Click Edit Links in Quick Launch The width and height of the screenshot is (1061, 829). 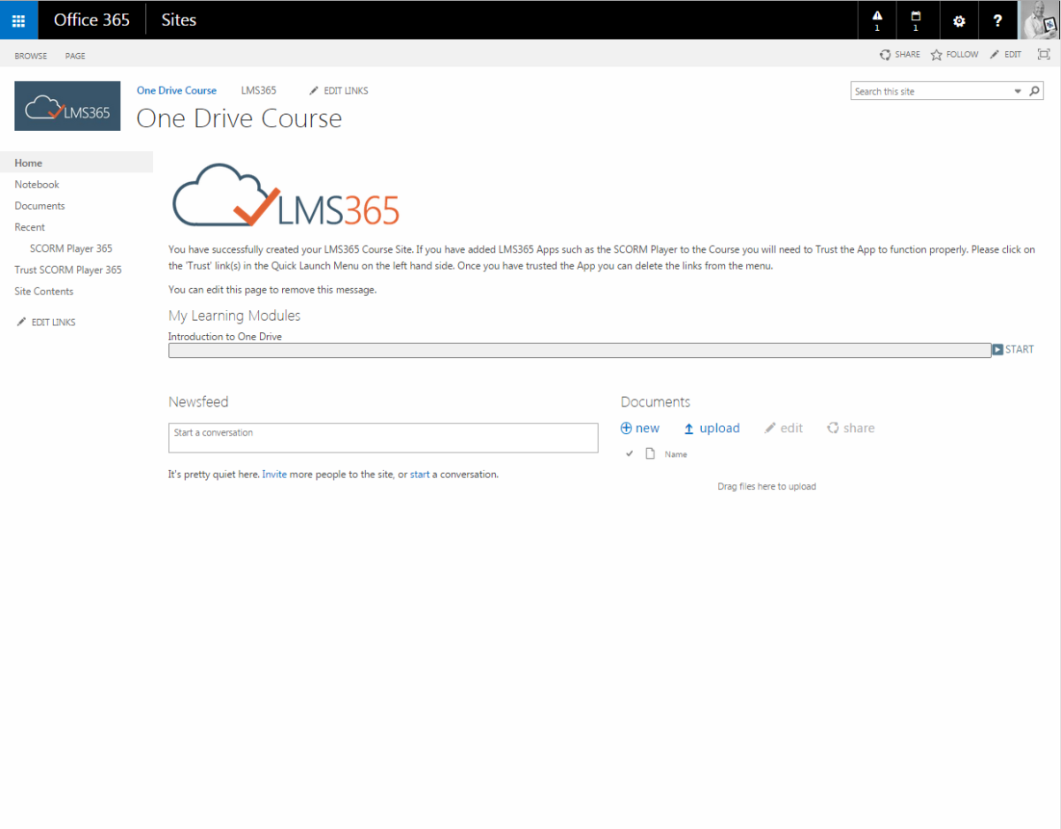click(x=46, y=323)
